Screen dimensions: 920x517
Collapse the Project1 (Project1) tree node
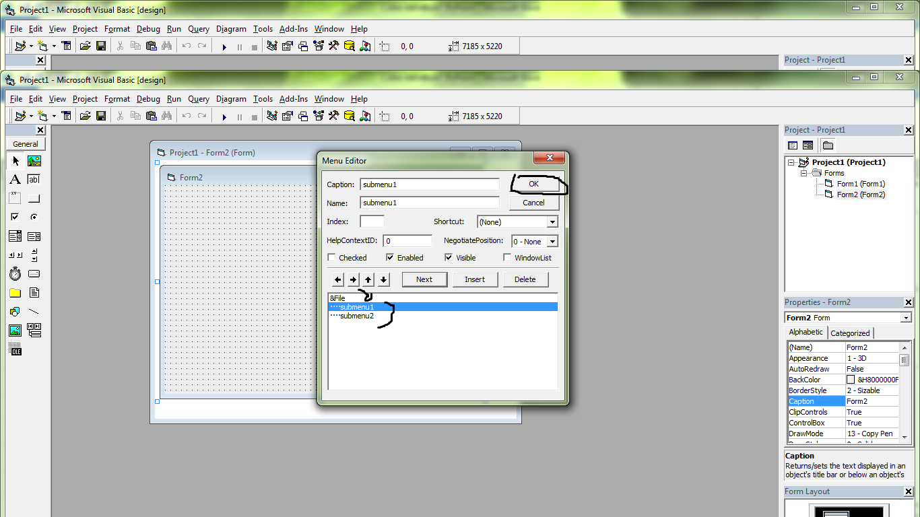click(x=792, y=162)
